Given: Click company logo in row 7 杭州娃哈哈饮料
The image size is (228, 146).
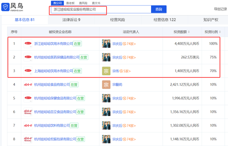Looking at the screenshot, I should [28, 125].
